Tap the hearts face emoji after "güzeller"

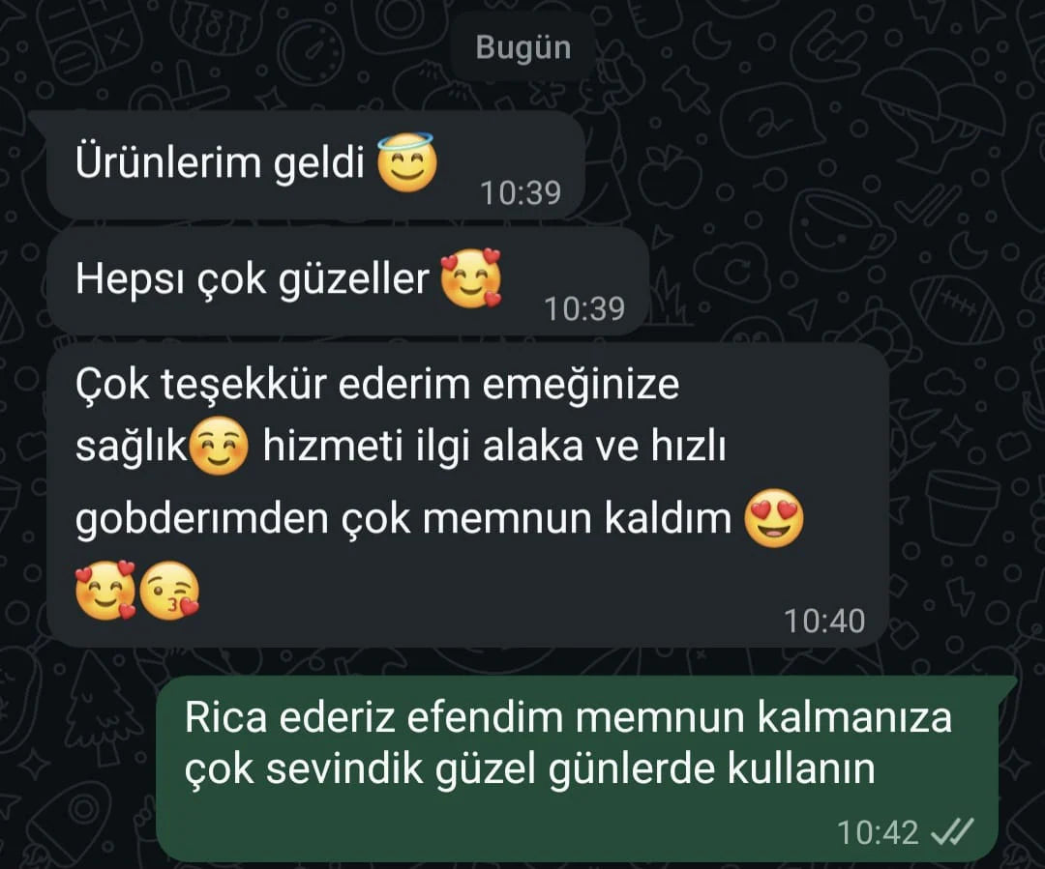click(471, 278)
